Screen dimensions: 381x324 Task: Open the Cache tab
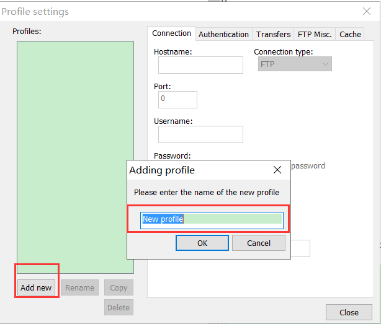[350, 34]
